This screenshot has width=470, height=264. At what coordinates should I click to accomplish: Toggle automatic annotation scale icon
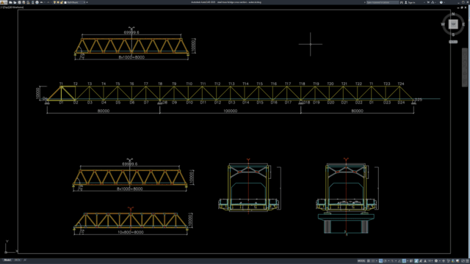(x=421, y=261)
